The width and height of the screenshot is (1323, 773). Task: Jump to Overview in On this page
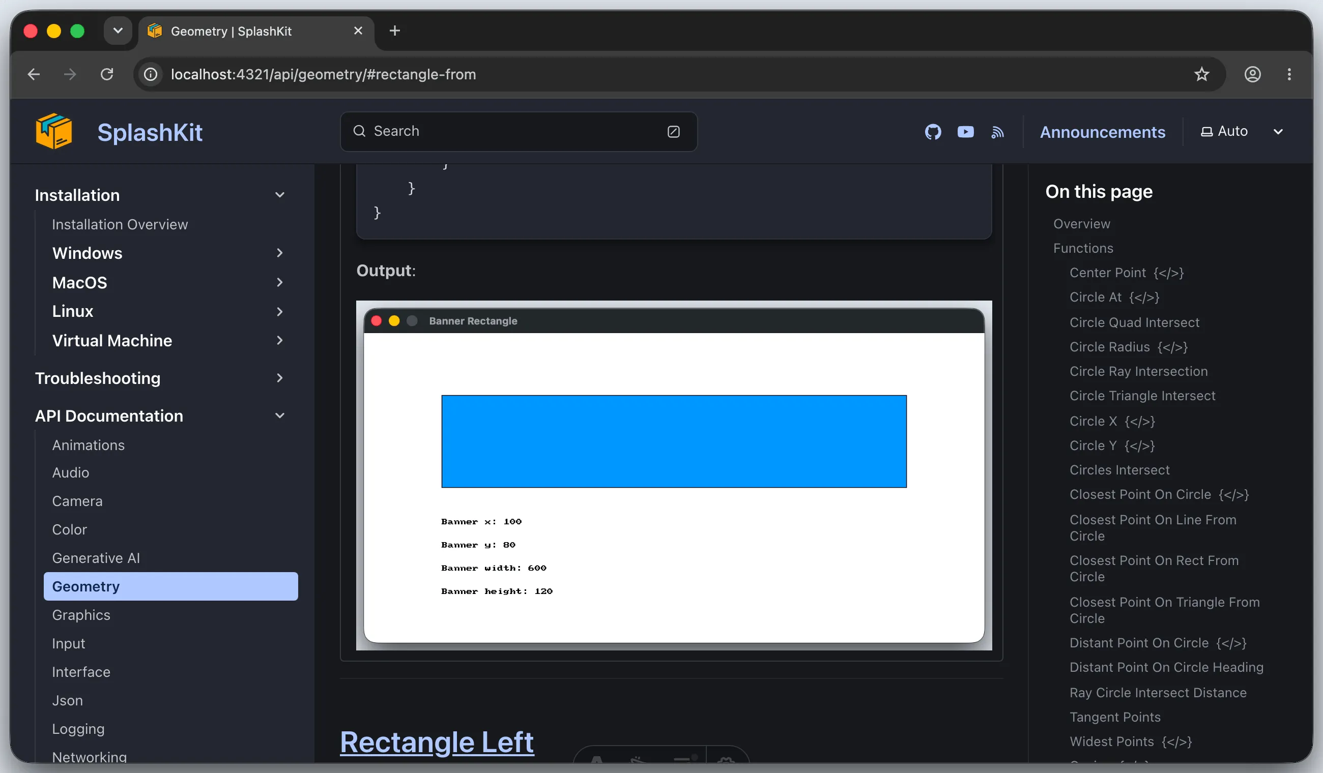point(1081,224)
